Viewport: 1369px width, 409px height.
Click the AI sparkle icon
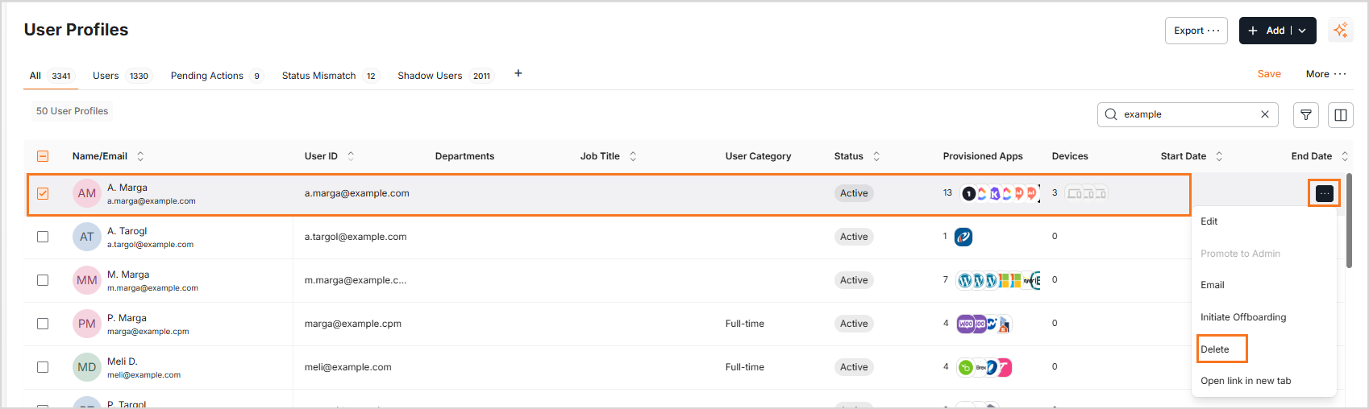click(1340, 31)
